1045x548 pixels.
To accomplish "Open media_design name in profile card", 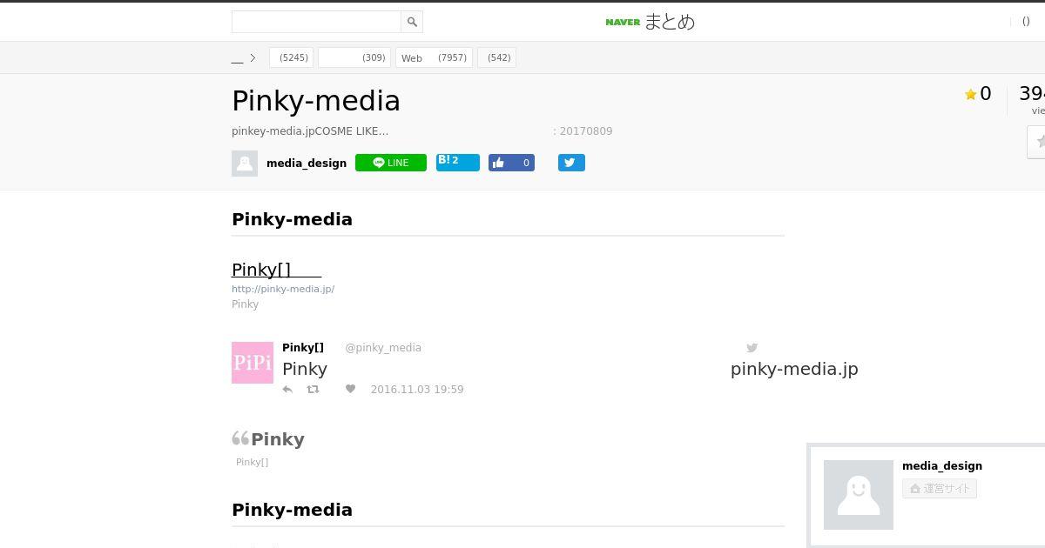I will [x=942, y=466].
